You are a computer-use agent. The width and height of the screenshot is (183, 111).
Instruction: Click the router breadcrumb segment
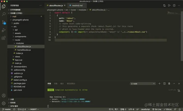[73, 10]
